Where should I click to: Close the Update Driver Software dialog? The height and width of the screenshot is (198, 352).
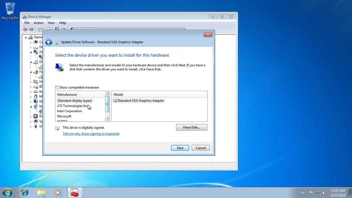click(208, 35)
